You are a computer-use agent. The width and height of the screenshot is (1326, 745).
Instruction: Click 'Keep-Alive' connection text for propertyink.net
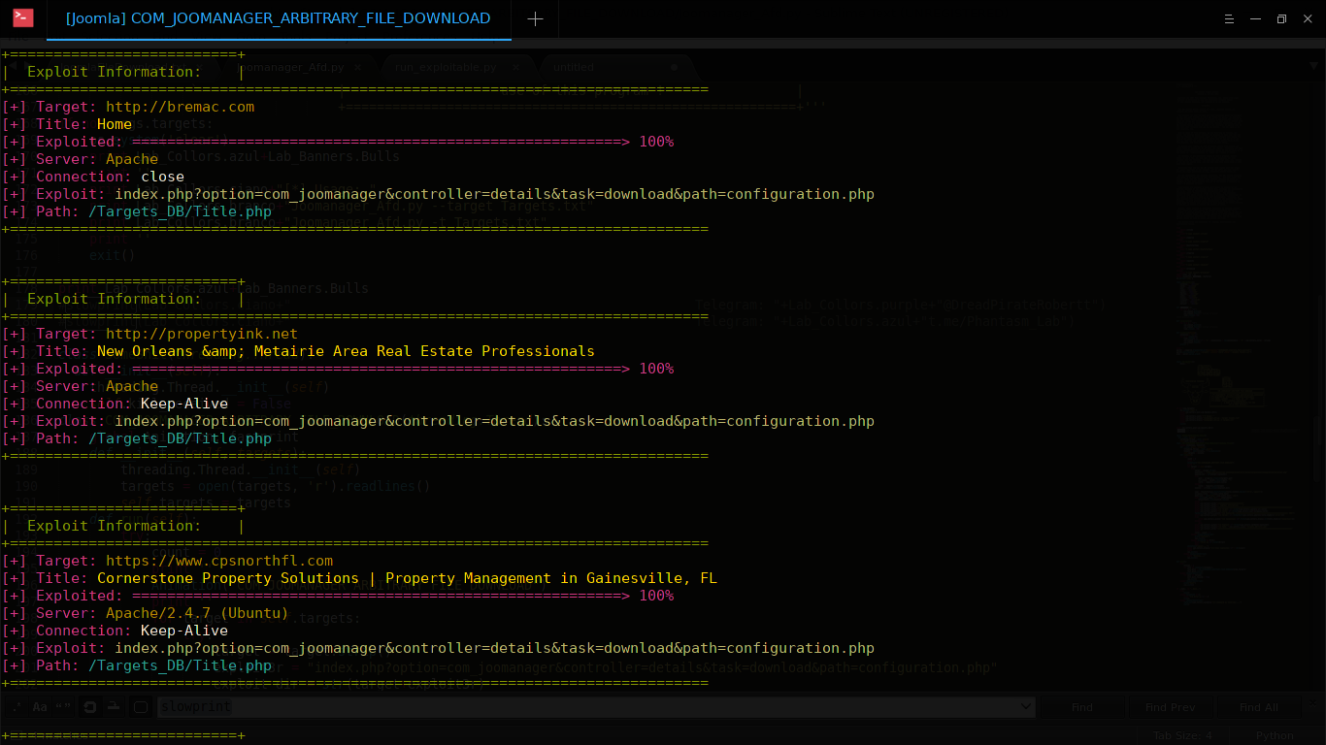184,404
